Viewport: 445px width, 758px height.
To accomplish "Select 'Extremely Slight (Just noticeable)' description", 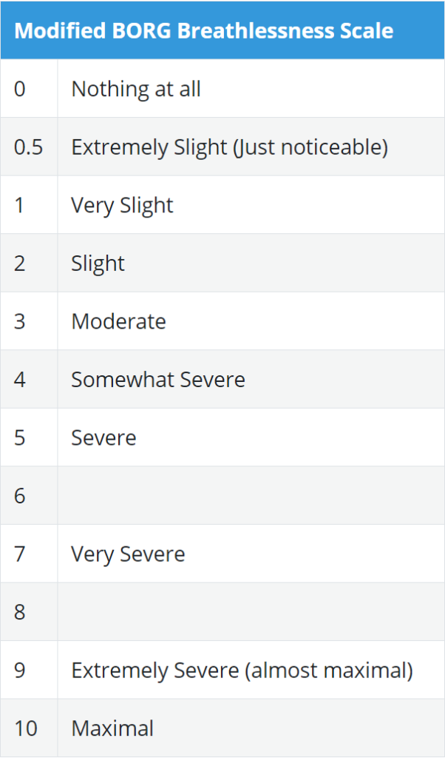I will [229, 147].
